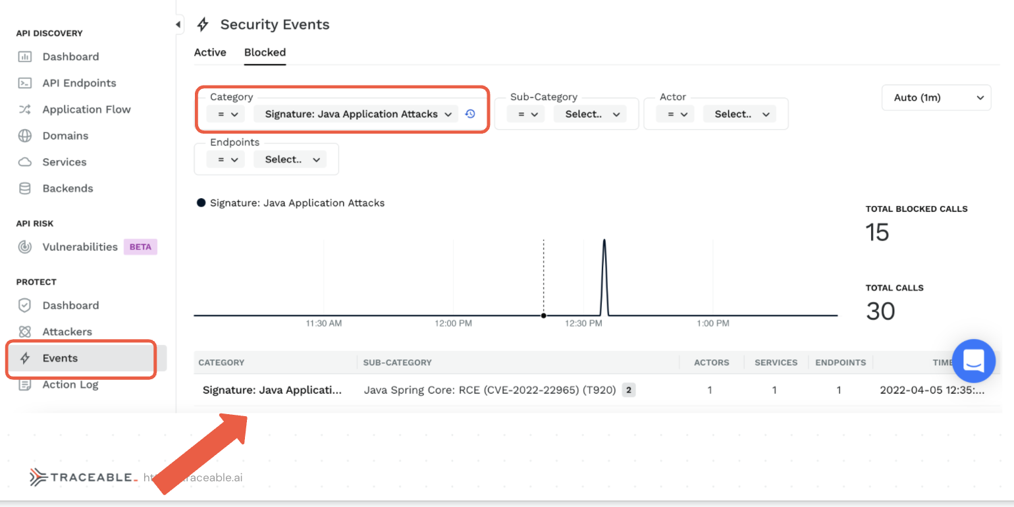The width and height of the screenshot is (1014, 507).
Task: Reset Category filter with history icon
Action: tap(469, 114)
